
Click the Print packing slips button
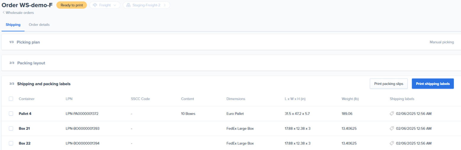(389, 84)
